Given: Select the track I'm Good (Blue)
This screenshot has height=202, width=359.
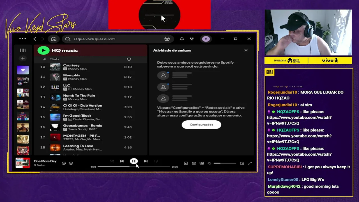Looking at the screenshot, I should [x=90, y=117].
